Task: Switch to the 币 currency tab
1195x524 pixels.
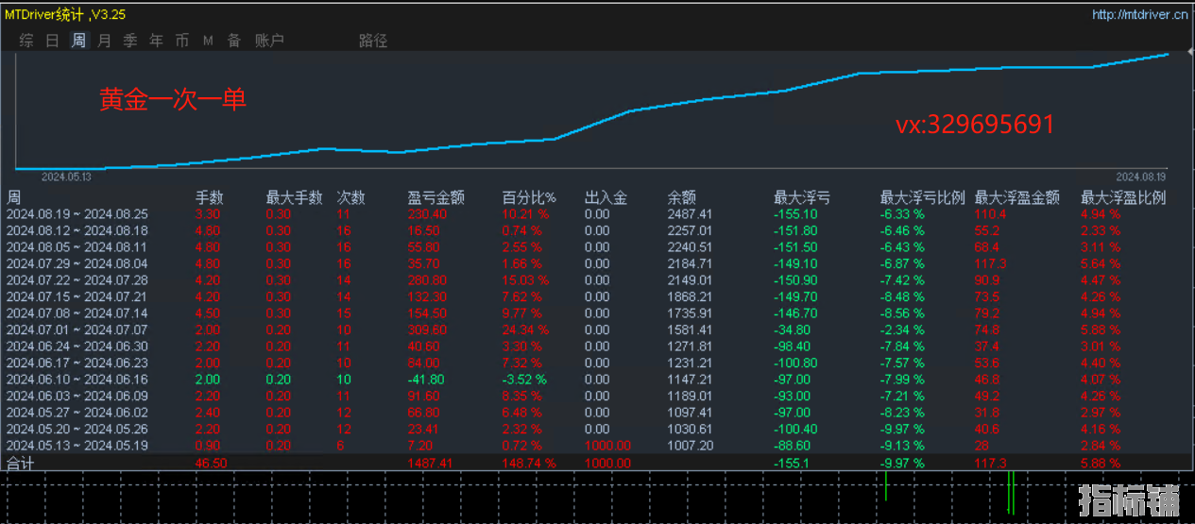Action: coord(182,41)
